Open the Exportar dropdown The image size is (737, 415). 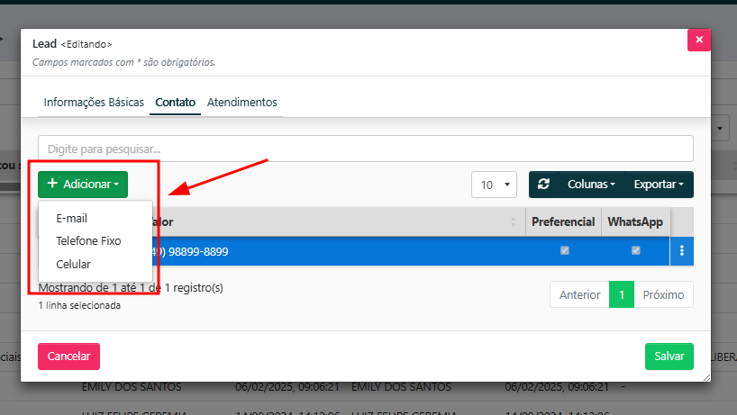pos(658,185)
